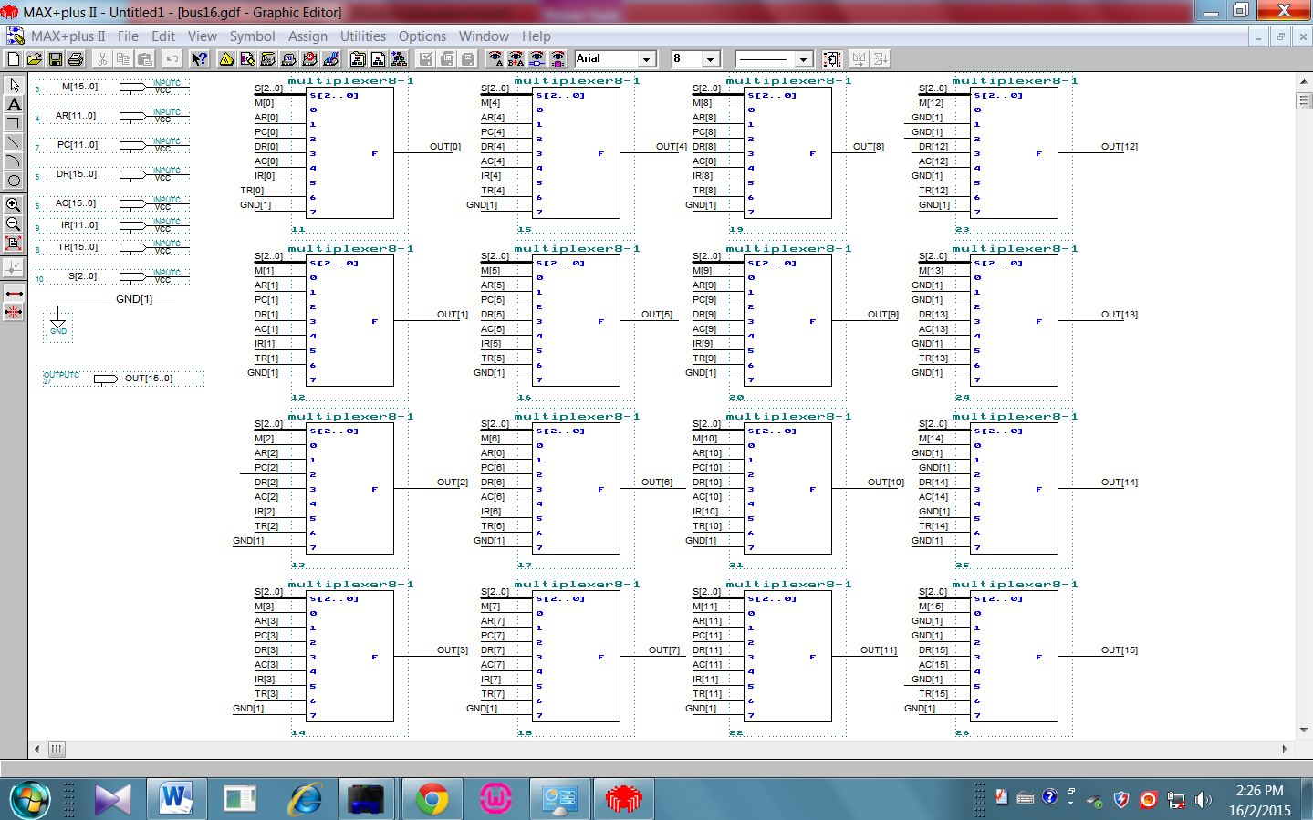Click the Zoom In magnifier tool

tap(14, 204)
